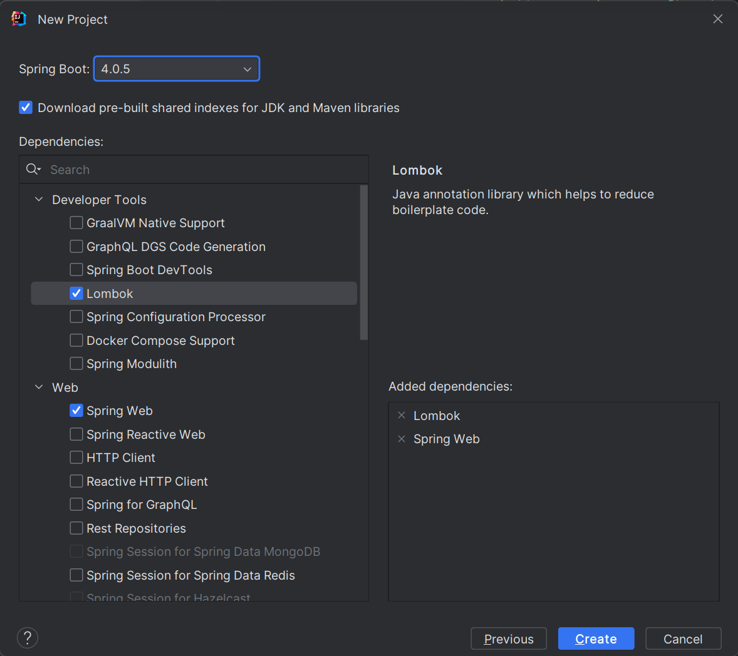This screenshot has width=738, height=656.
Task: Open the Spring Boot version dropdown
Action: coord(177,69)
